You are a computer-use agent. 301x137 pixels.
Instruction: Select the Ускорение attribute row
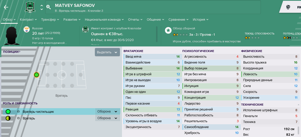pos(270,98)
